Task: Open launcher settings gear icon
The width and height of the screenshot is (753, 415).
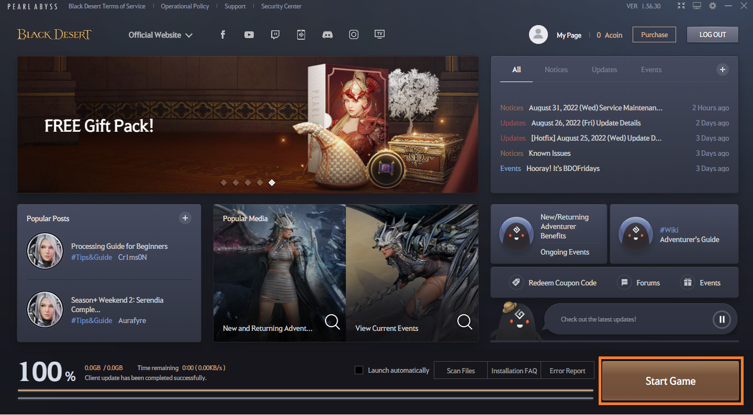Action: click(712, 6)
